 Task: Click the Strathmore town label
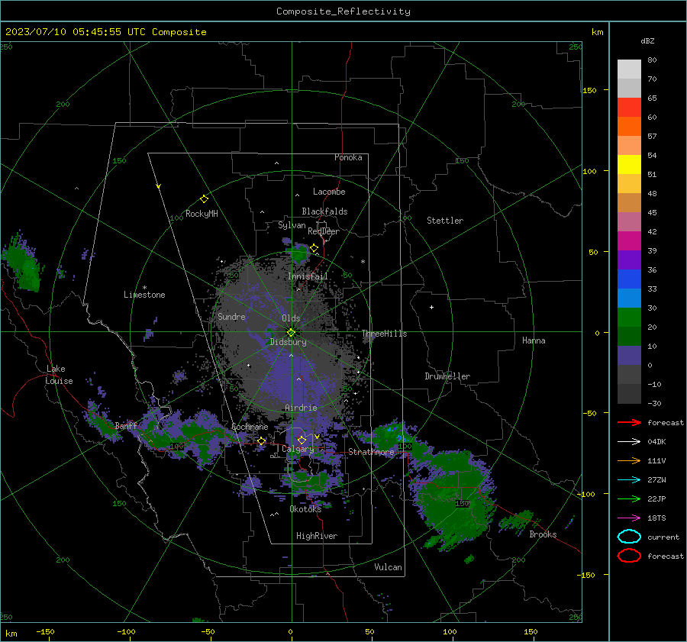pyautogui.click(x=372, y=452)
